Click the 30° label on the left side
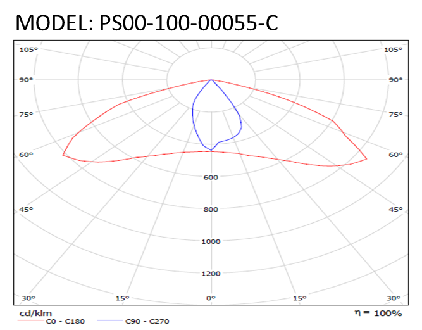The height and width of the screenshot is (330, 422). coord(28,298)
